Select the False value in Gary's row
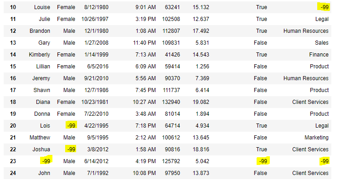 (260, 43)
